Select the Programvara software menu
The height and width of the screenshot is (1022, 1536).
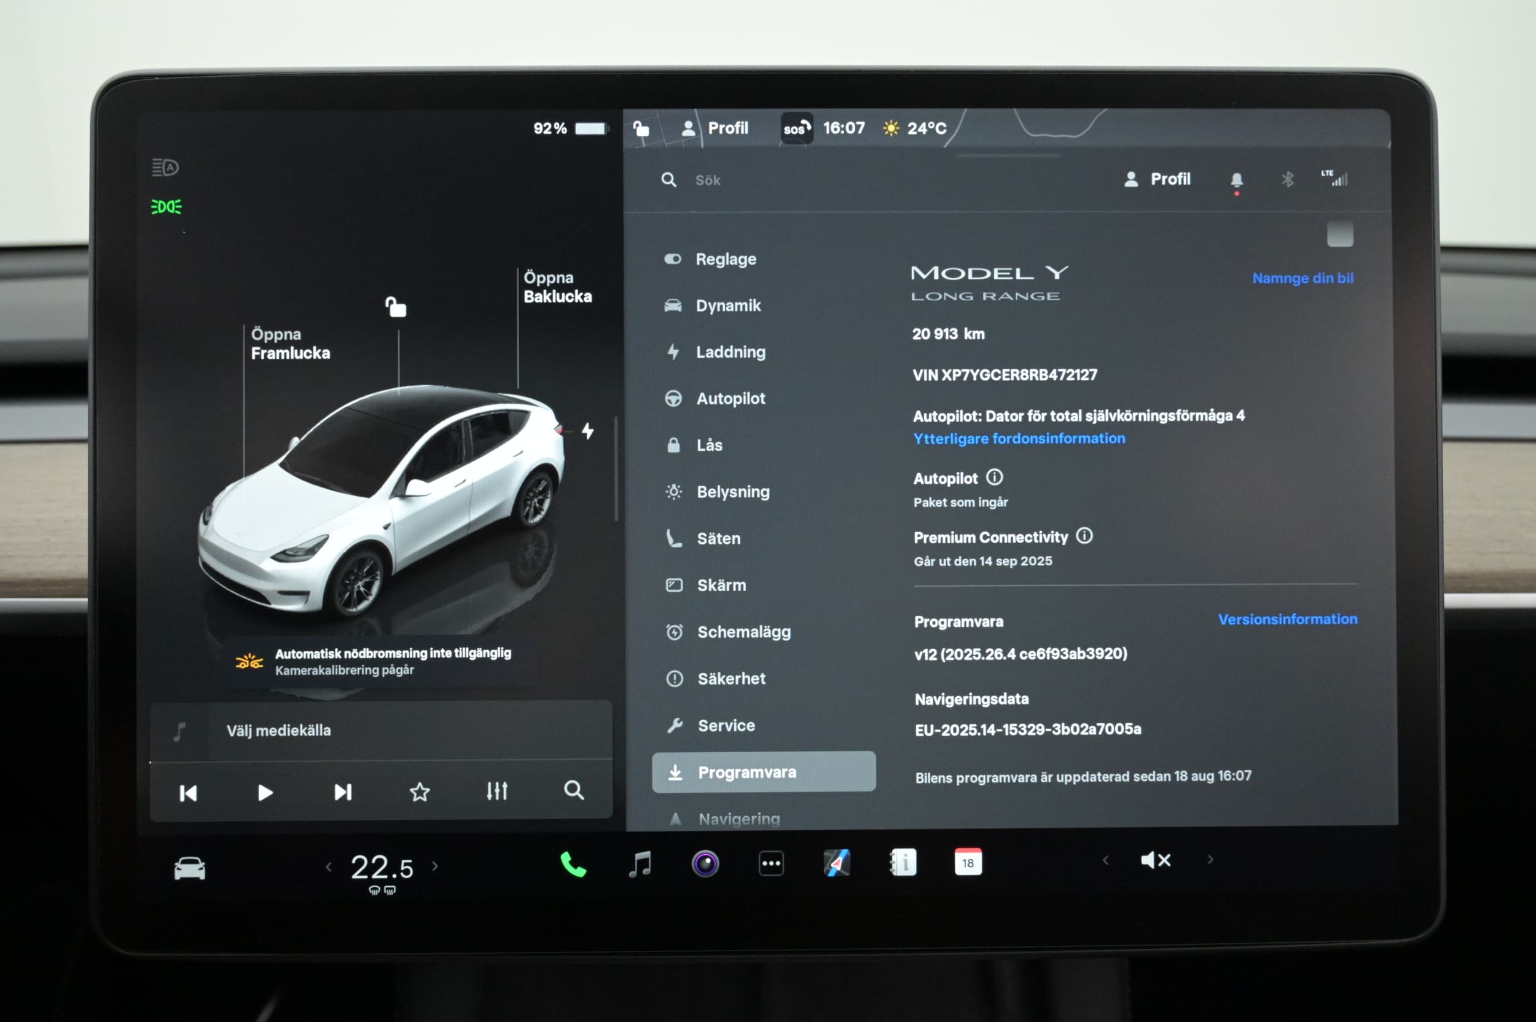(x=764, y=772)
